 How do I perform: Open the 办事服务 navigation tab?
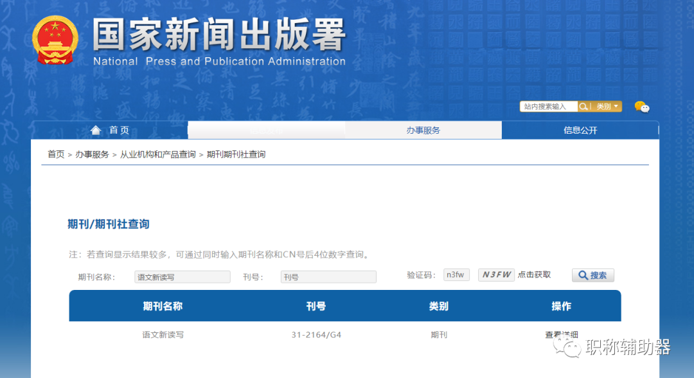point(423,130)
